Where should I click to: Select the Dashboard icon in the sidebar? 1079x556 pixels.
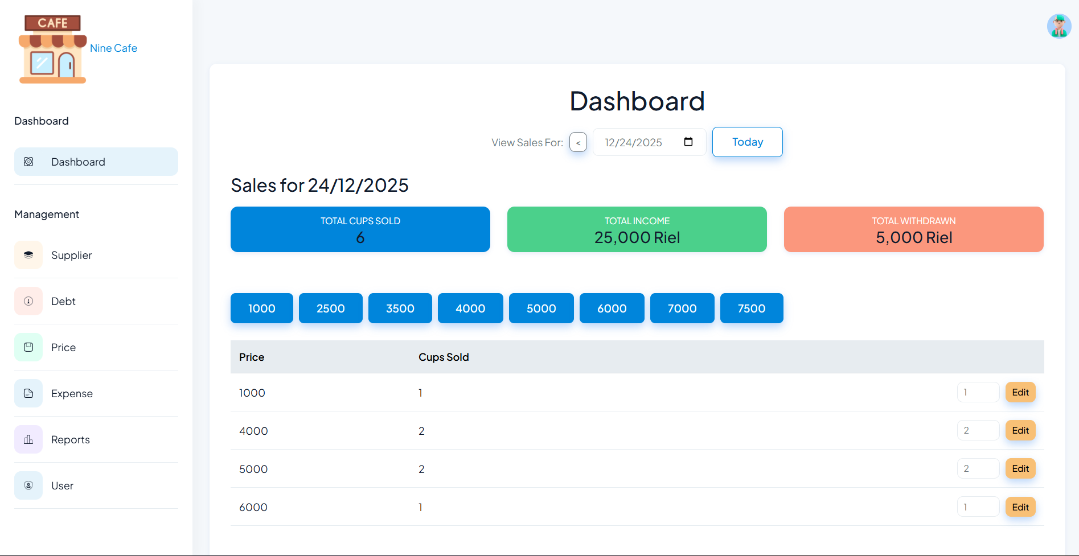[x=28, y=162]
